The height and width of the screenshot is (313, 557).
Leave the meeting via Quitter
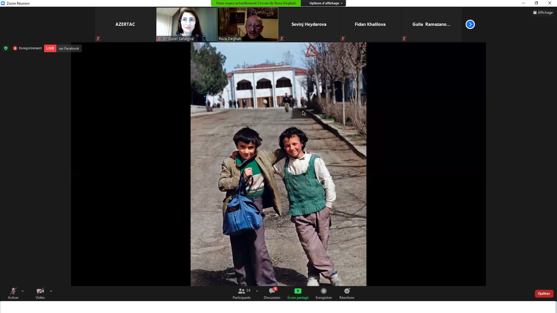pos(544,294)
